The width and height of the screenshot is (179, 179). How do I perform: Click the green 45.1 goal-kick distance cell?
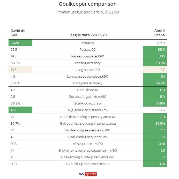20,110
